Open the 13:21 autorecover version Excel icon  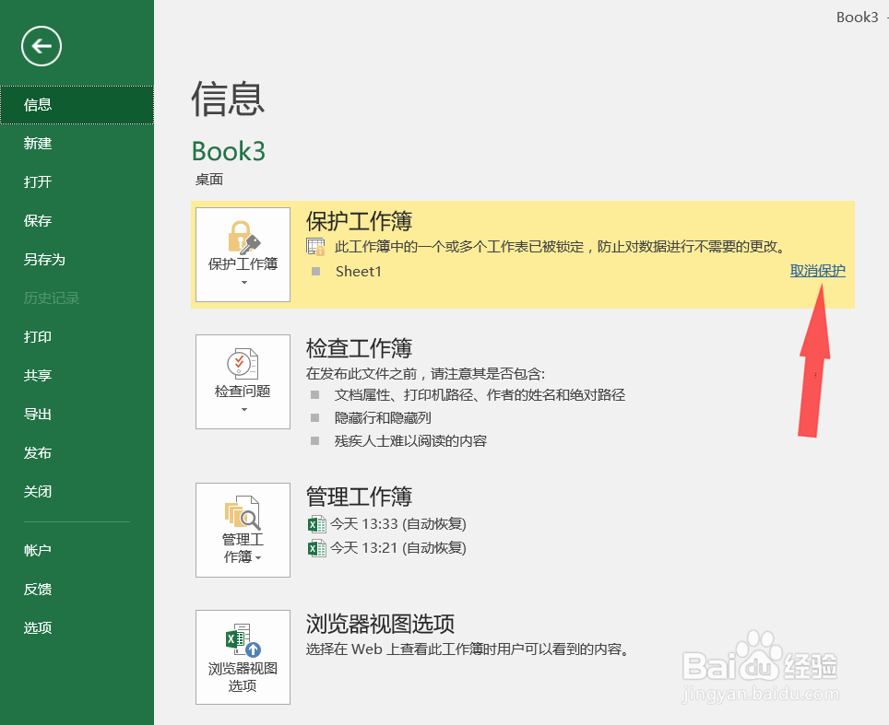point(318,548)
